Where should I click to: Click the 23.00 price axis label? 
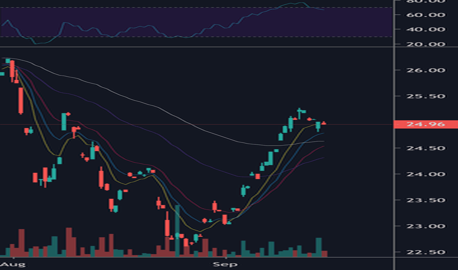point(426,226)
